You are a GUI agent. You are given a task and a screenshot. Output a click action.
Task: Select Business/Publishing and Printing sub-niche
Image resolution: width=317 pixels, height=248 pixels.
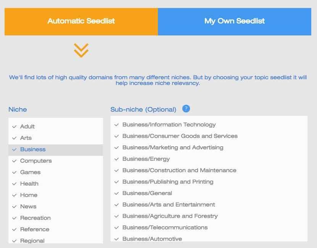click(168, 182)
